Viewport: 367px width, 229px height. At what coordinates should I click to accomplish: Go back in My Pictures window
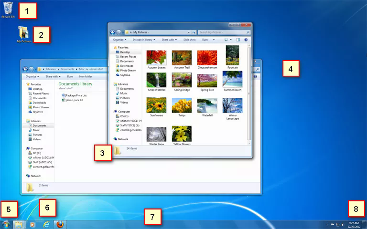[x=113, y=32]
